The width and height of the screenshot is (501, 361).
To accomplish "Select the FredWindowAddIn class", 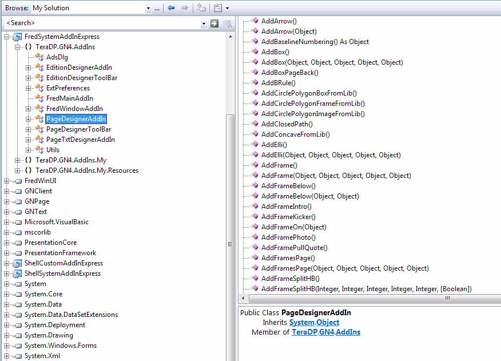I will click(x=74, y=109).
